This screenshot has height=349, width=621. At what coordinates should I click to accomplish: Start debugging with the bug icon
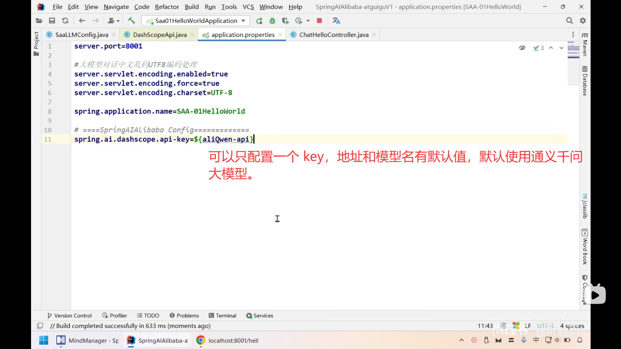[x=272, y=21]
